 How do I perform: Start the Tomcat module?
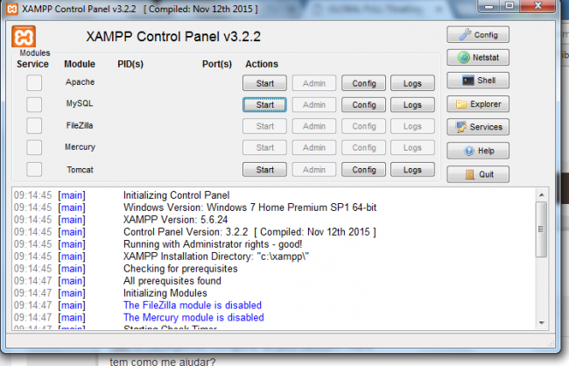[264, 170]
